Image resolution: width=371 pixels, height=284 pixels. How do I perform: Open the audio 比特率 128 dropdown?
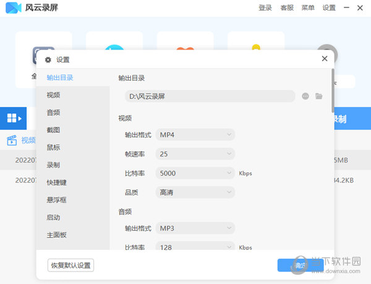tap(195, 246)
